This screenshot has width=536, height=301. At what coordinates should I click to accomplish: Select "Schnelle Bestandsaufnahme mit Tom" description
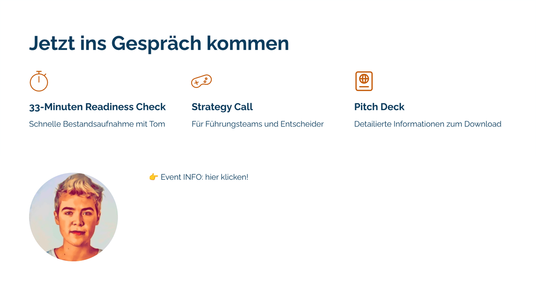click(97, 124)
